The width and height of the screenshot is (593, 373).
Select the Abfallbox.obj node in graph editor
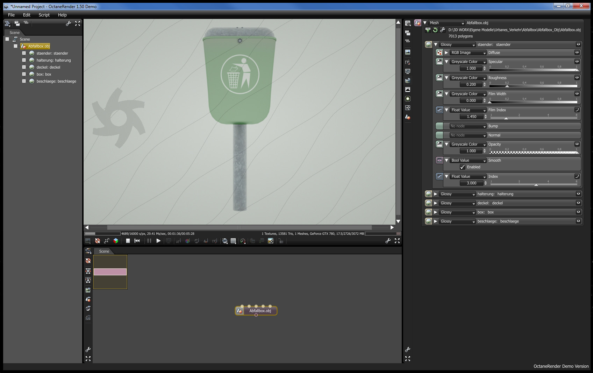tap(260, 311)
